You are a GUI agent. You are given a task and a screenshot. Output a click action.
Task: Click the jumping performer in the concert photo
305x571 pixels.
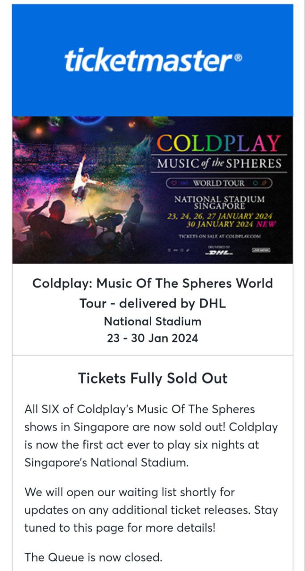[84, 178]
